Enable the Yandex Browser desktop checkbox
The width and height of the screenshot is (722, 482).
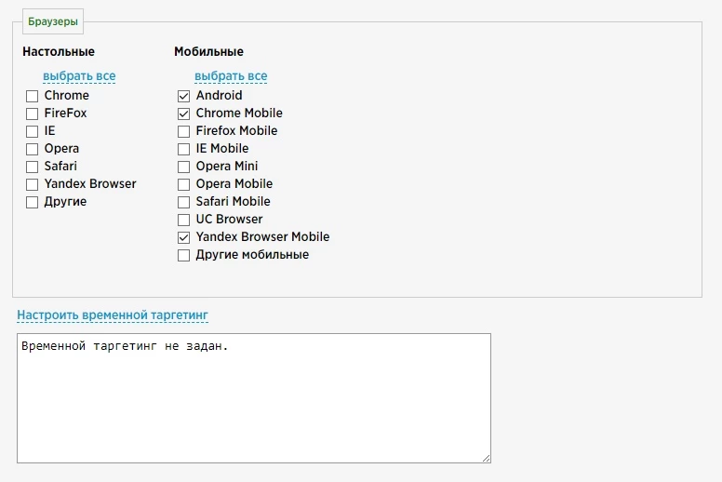point(32,184)
